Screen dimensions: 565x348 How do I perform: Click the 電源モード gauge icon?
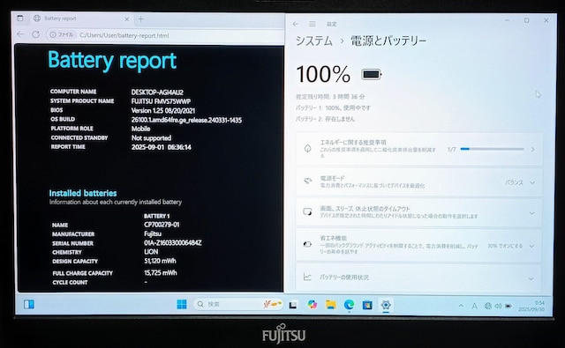[308, 181]
